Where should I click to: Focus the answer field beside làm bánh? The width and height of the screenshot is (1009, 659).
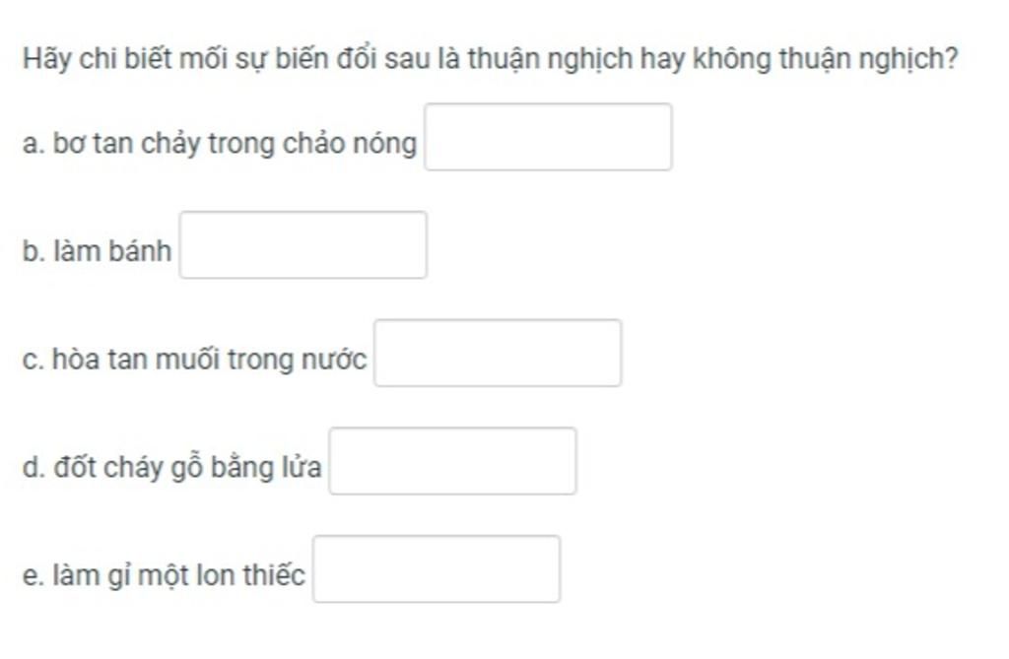(303, 245)
